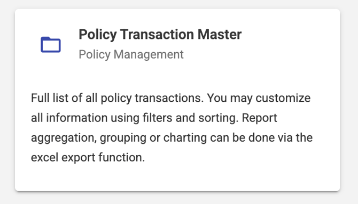Click the 'excel export function' text
The width and height of the screenshot is (358, 204).
(x=88, y=158)
